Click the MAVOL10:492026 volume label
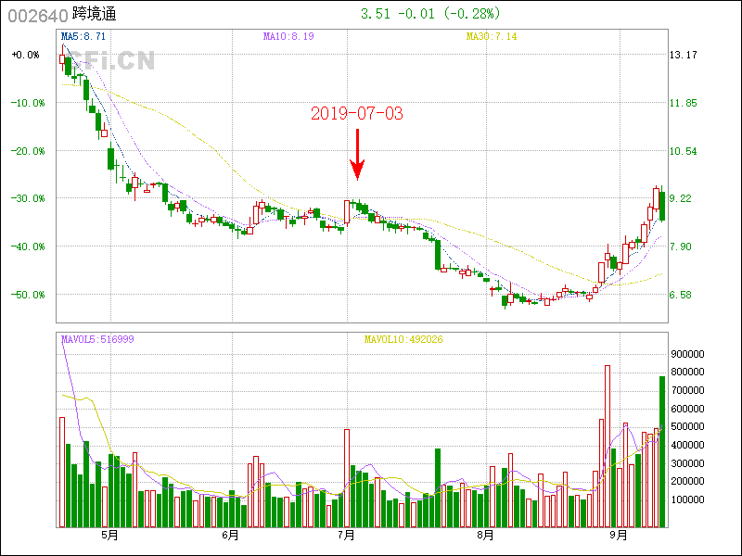 [403, 339]
